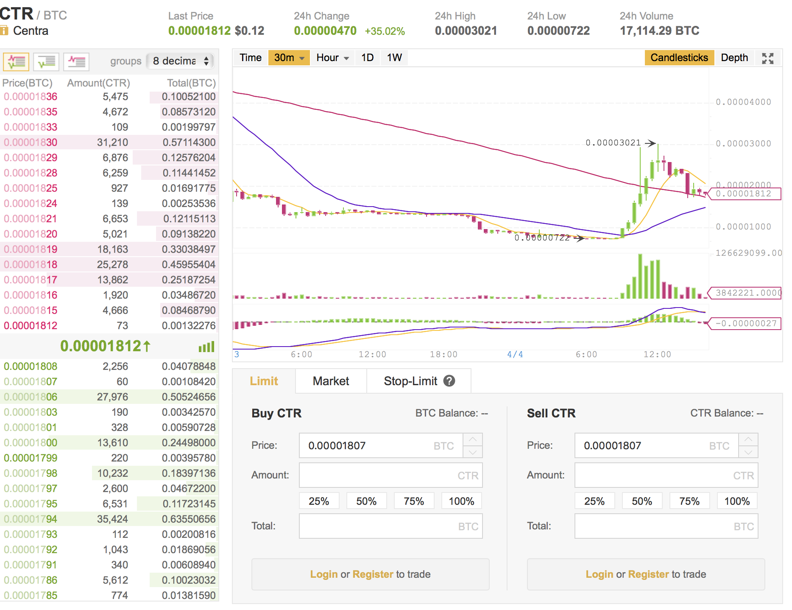Click the 3842221 volume tag on chart axis
This screenshot has width=792, height=610.
(x=745, y=293)
